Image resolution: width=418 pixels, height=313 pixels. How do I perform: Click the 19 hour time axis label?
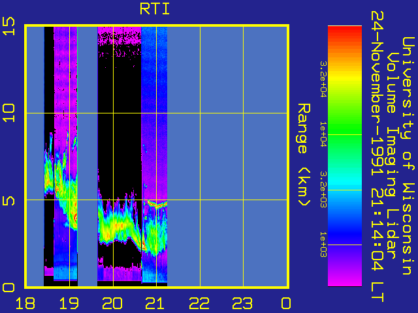click(69, 303)
